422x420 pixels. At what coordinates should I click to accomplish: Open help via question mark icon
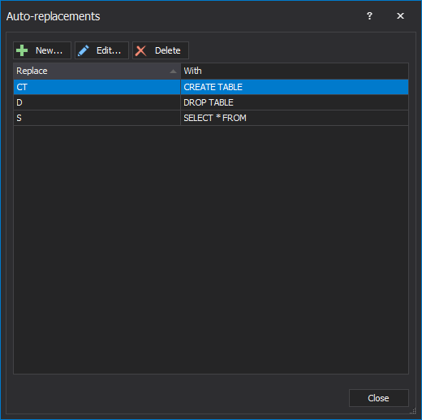click(x=369, y=16)
